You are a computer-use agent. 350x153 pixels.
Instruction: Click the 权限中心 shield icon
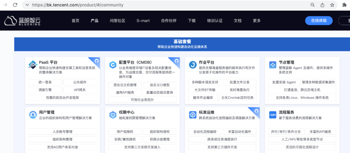pos(113,115)
